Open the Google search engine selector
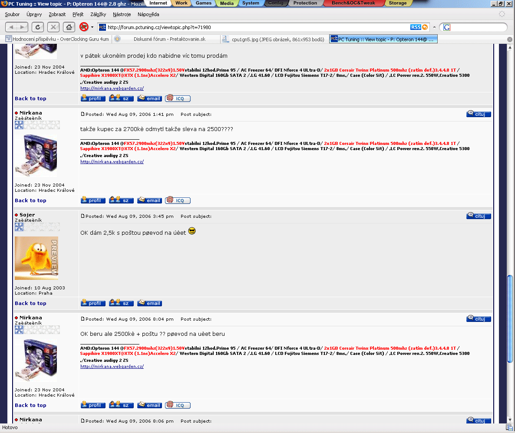 447,27
